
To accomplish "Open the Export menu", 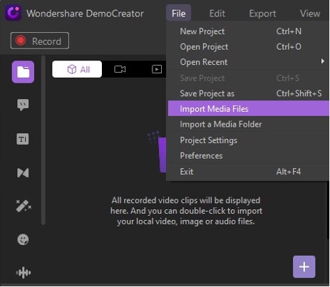I will tap(262, 14).
